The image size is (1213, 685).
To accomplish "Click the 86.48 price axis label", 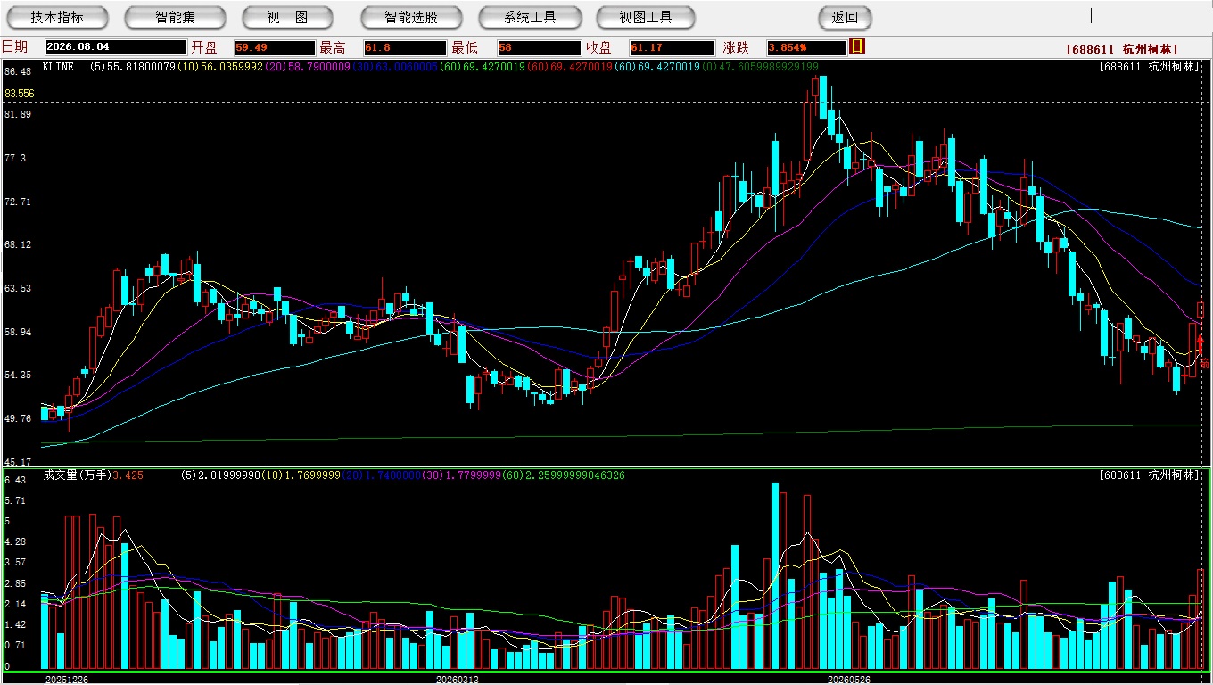I will tap(18, 71).
